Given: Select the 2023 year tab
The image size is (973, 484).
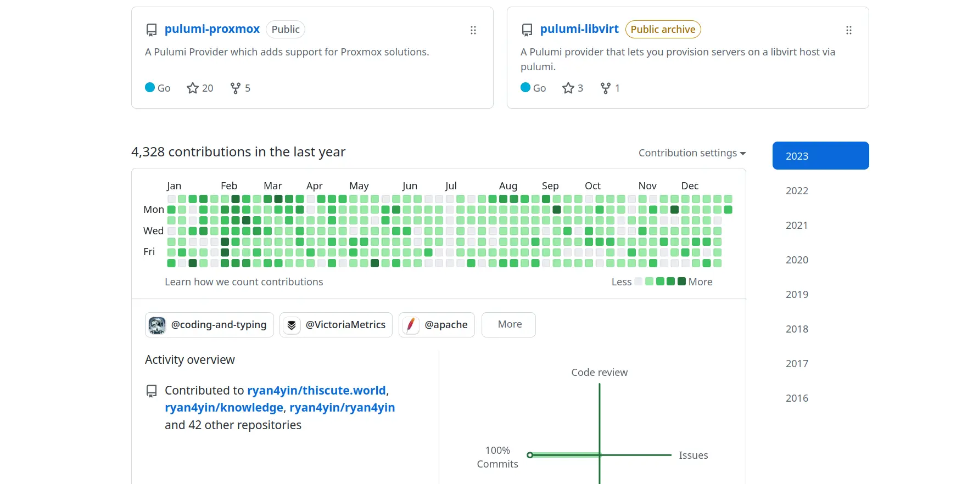Looking at the screenshot, I should [820, 156].
